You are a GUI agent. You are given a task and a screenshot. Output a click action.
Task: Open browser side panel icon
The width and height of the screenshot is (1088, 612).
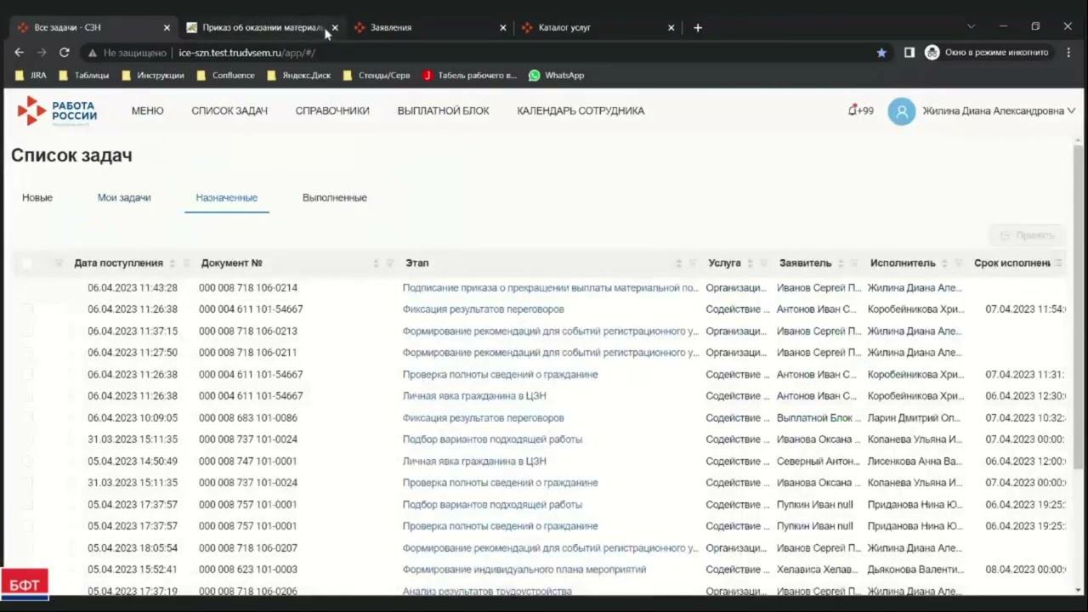(909, 53)
